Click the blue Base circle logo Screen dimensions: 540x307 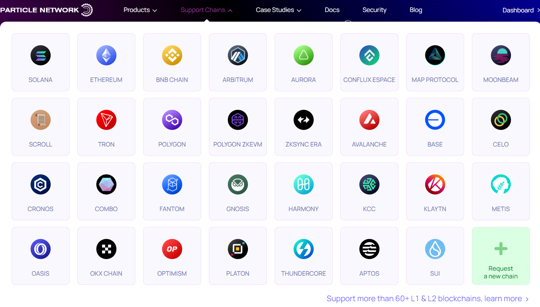435,120
